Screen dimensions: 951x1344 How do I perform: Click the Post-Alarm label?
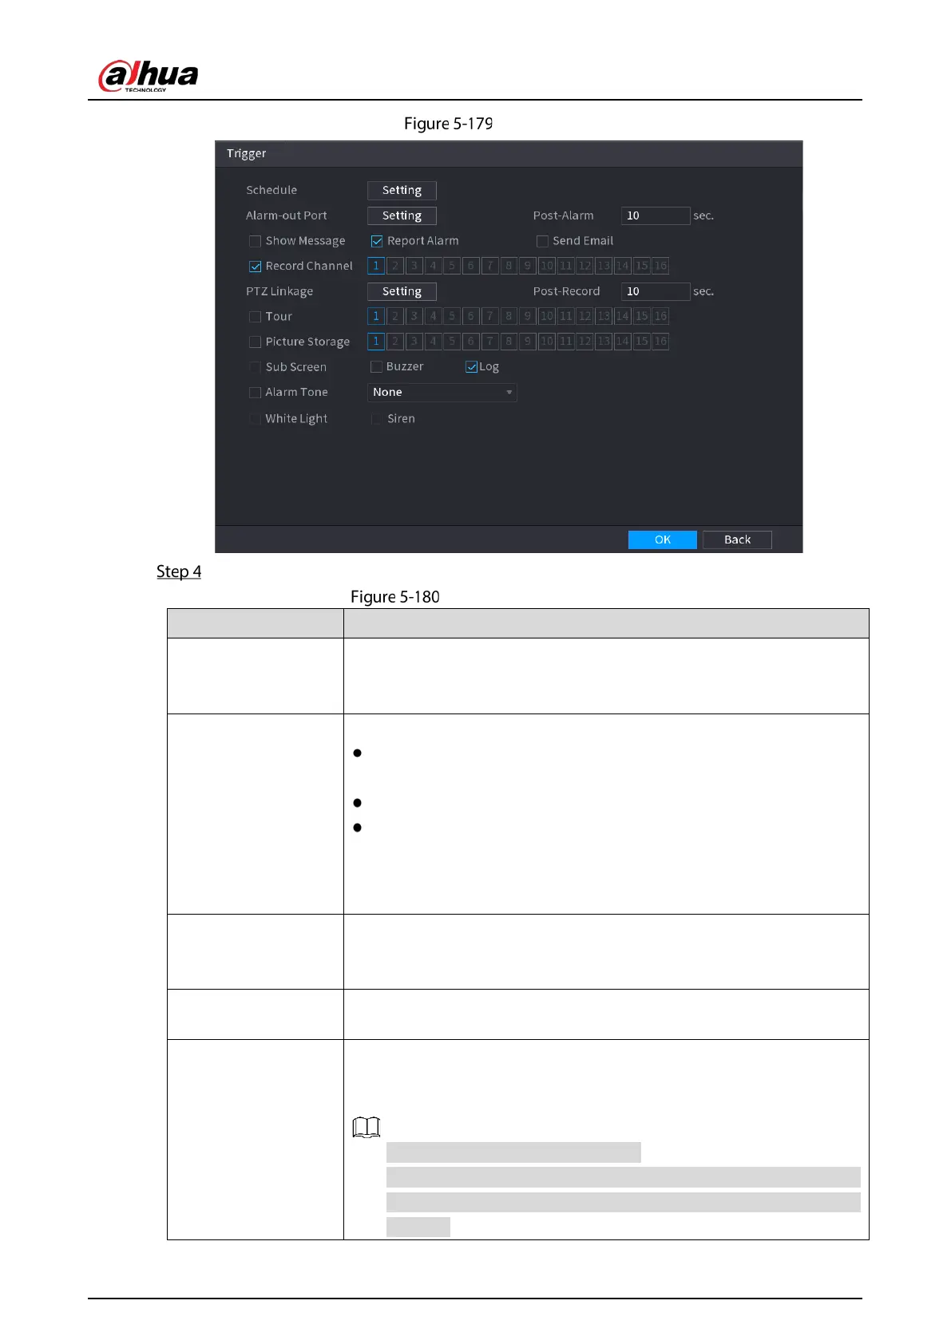click(564, 215)
